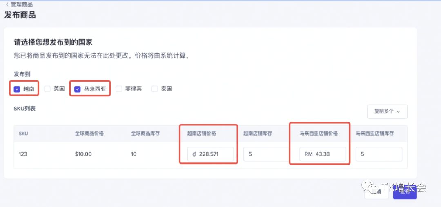The height and width of the screenshot is (207, 441).
Task: Click the 马来西亚店铺价格 column header
Action: tap(318, 134)
